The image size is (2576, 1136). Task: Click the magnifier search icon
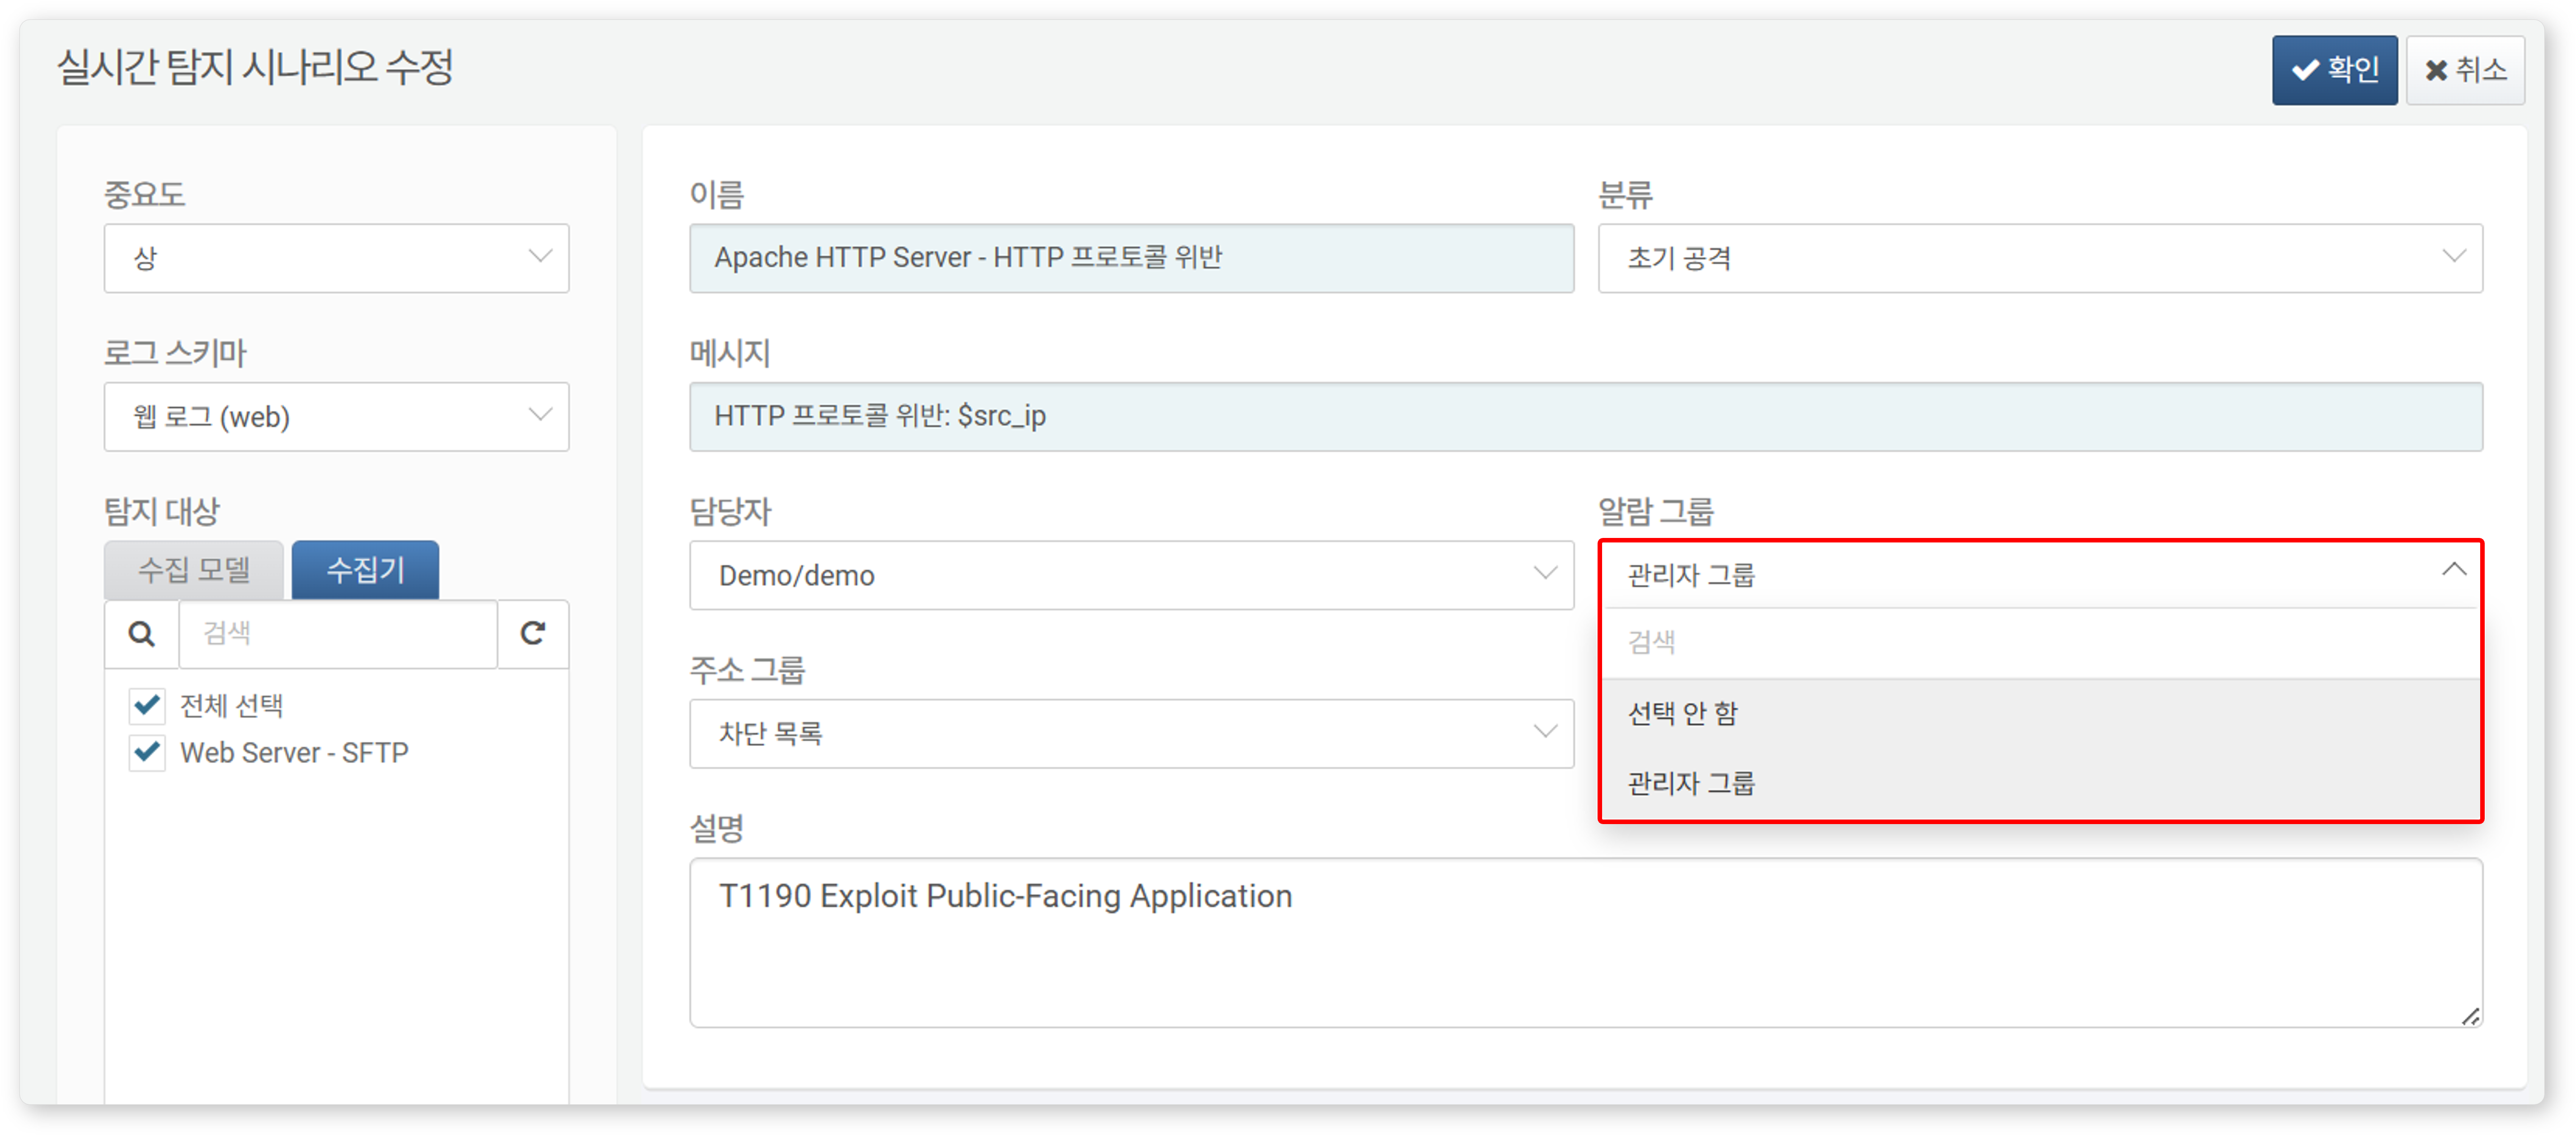click(x=142, y=634)
